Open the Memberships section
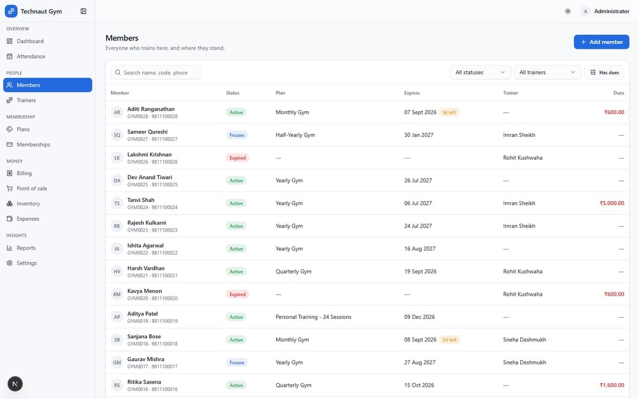Image resolution: width=639 pixels, height=399 pixels. click(x=47, y=144)
